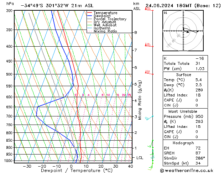Click the 'Surface' section heading
Image resolution: width=224 pixels, height=173 pixels.
[x=183, y=75]
